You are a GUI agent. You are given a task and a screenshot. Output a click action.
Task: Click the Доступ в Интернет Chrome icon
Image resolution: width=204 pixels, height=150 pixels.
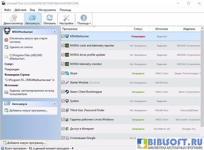click(67, 129)
